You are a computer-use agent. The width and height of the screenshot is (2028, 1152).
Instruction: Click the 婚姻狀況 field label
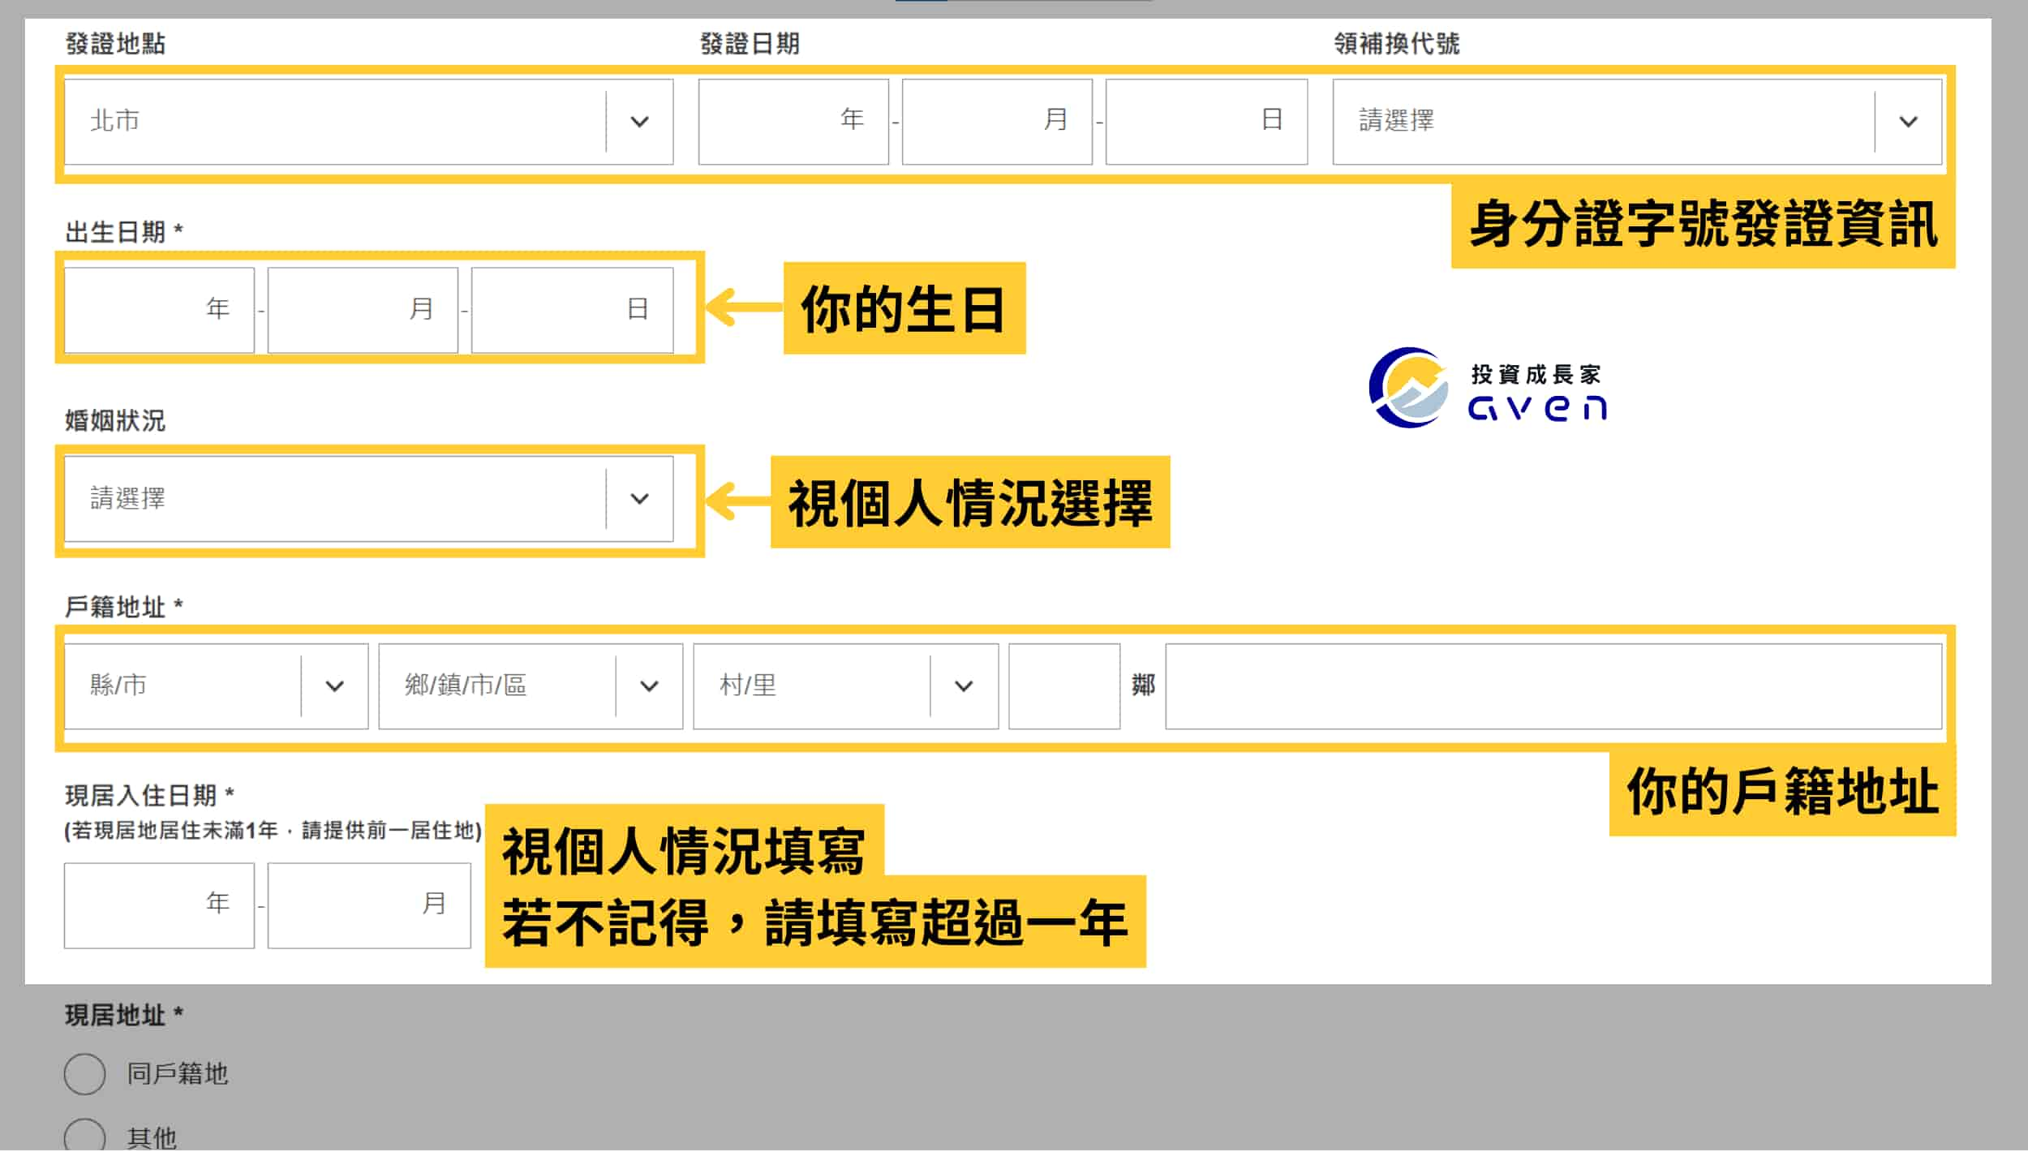click(x=115, y=420)
